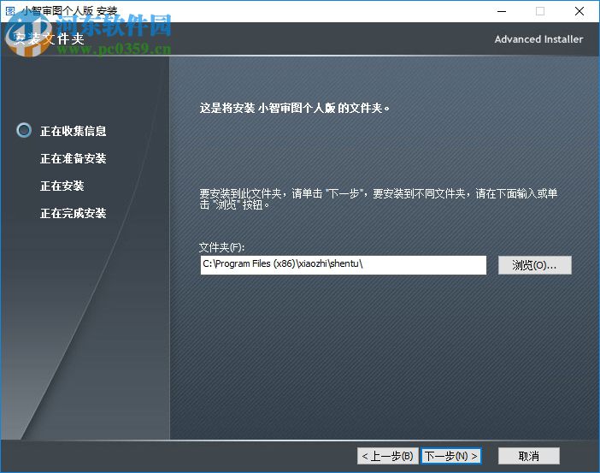
Task: Close the installer window
Action: (x=579, y=11)
